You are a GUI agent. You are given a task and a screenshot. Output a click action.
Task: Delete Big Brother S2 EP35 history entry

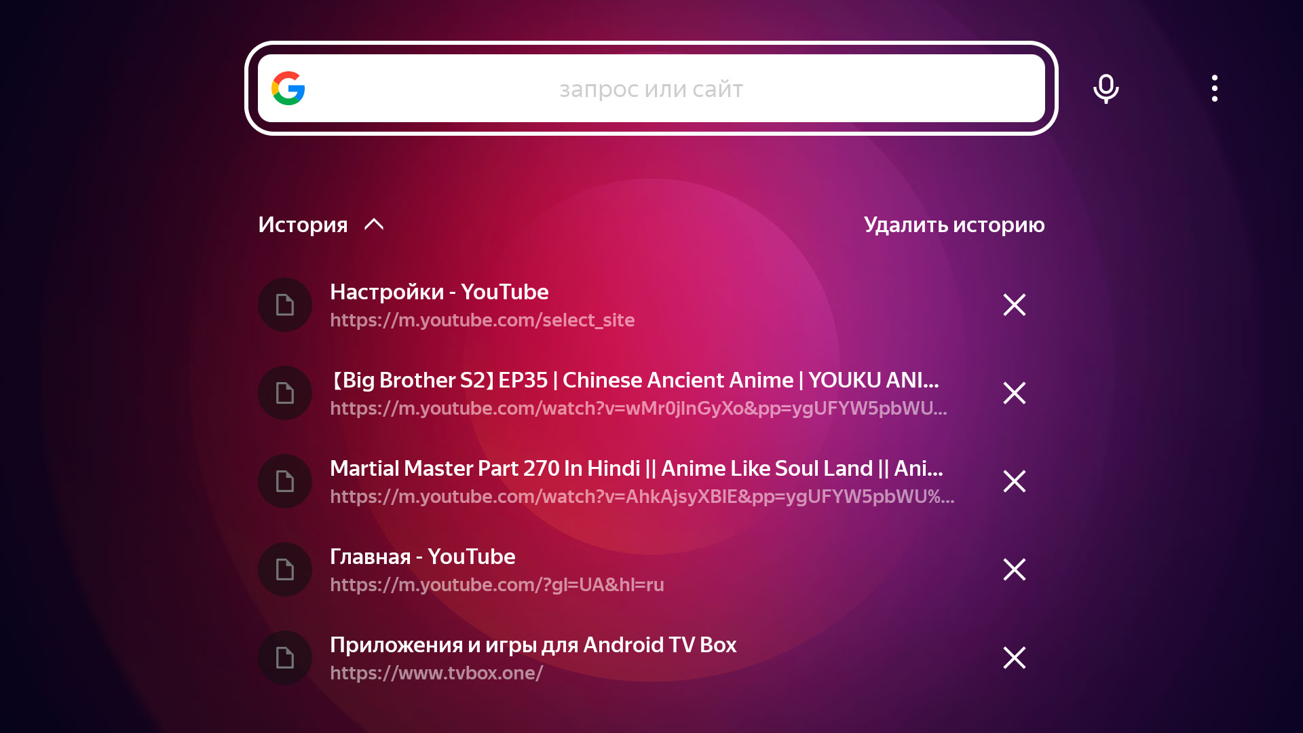[x=1014, y=393]
